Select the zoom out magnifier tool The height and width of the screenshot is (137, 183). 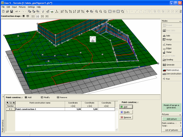(x=100, y=11)
